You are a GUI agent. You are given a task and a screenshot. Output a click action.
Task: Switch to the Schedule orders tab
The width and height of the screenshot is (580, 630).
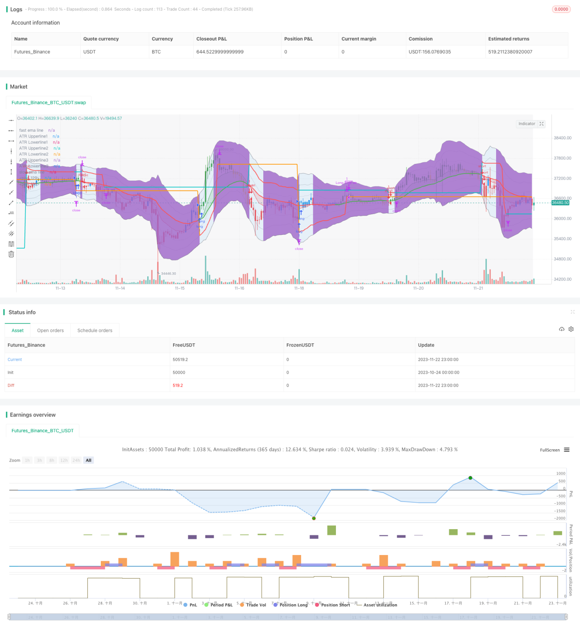coord(95,330)
